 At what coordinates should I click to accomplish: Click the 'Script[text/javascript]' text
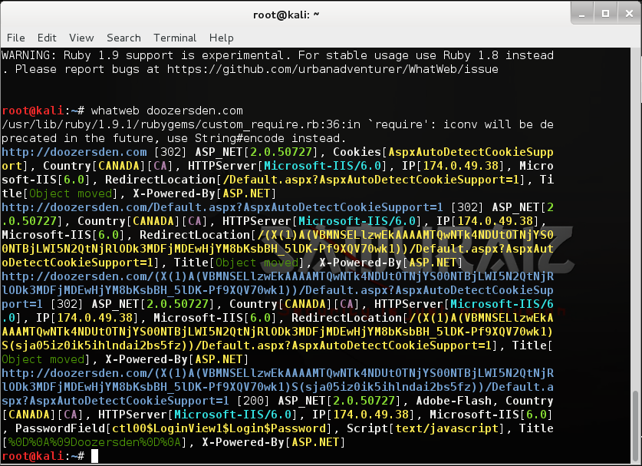[426, 428]
